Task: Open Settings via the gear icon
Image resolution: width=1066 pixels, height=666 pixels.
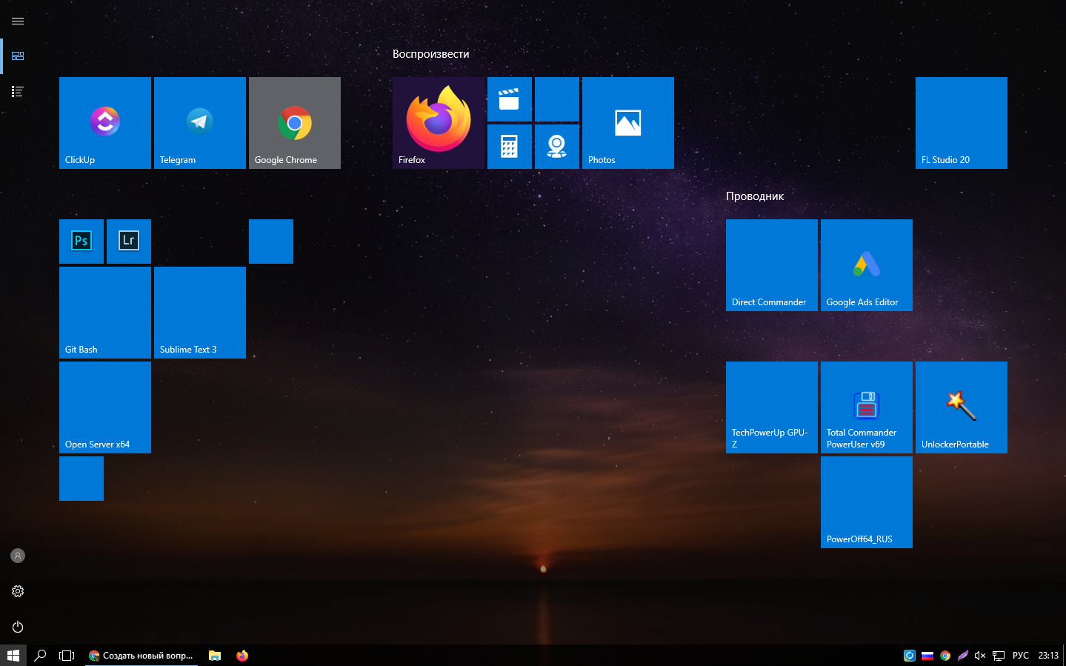Action: (x=18, y=591)
